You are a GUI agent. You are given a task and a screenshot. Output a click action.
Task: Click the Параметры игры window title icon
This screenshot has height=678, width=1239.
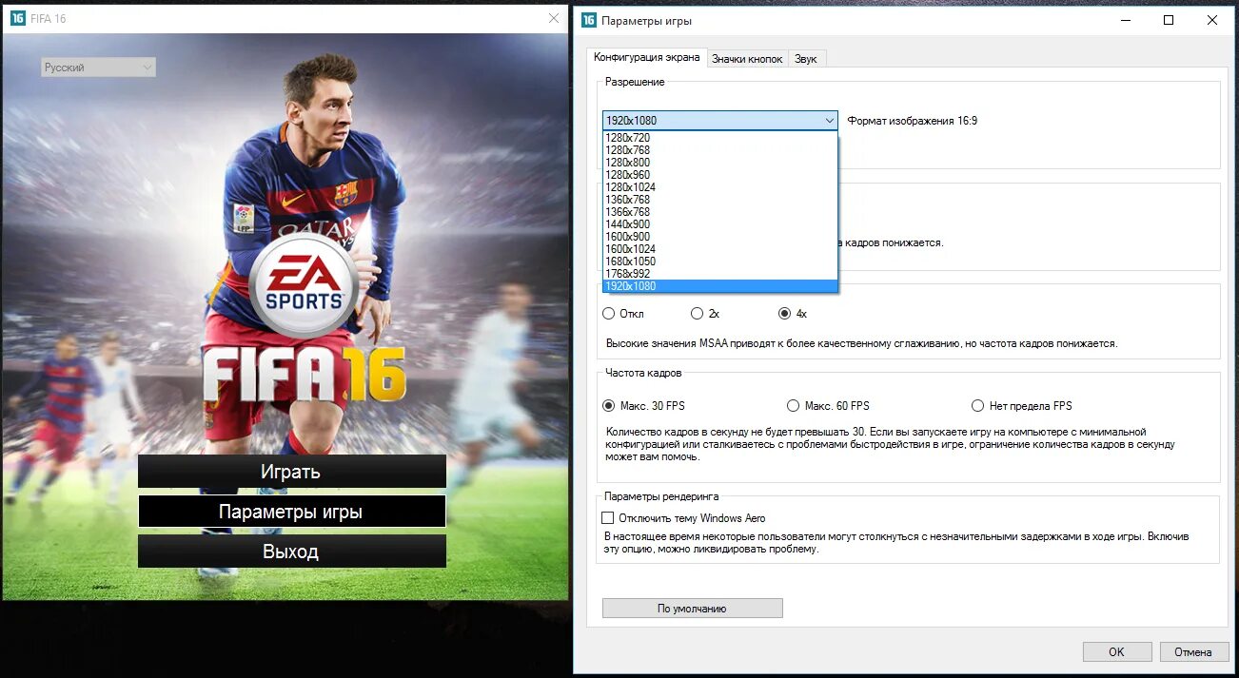589,20
